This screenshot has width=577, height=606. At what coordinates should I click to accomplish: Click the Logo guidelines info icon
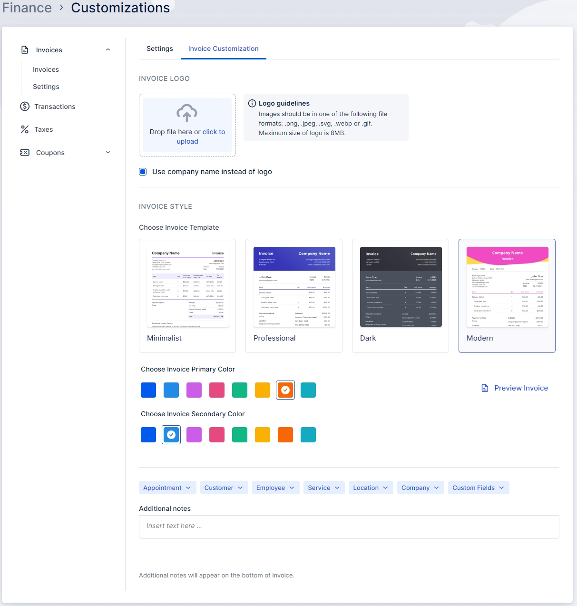pos(252,103)
